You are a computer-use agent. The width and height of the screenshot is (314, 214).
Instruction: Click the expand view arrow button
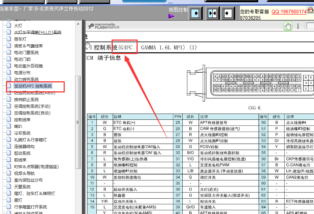196,13
